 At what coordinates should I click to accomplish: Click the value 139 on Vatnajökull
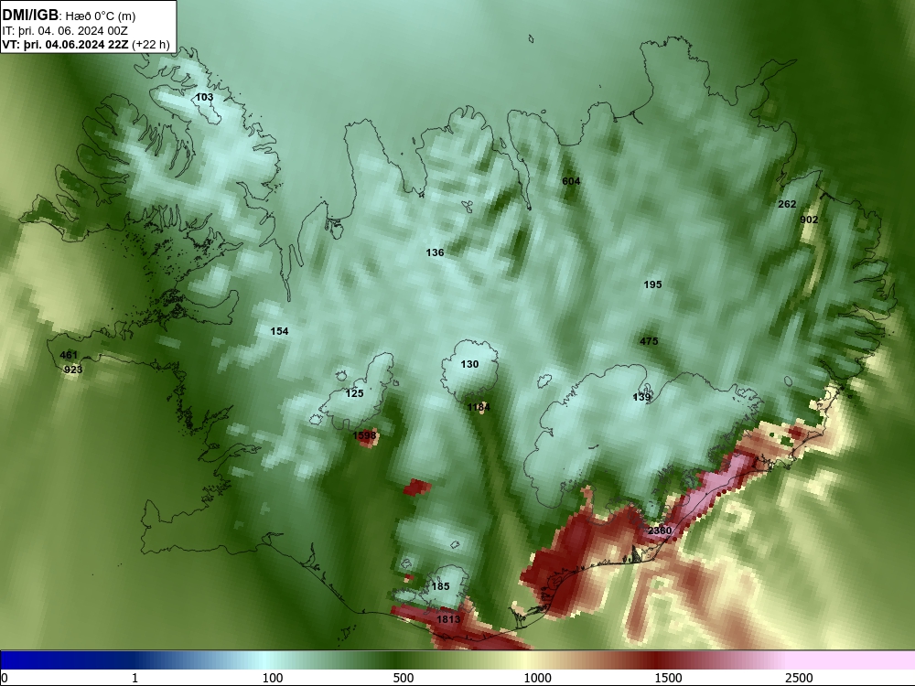(642, 397)
